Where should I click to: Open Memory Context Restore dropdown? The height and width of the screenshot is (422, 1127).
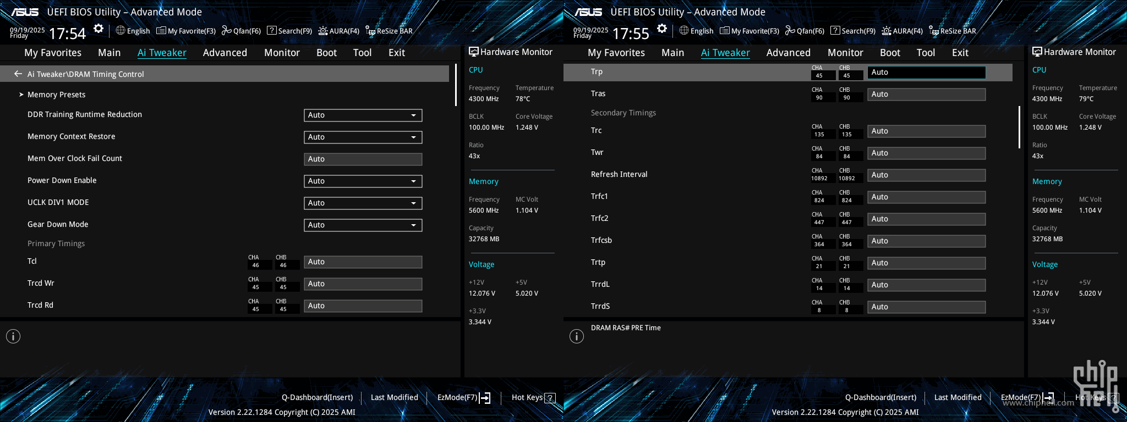click(x=363, y=137)
